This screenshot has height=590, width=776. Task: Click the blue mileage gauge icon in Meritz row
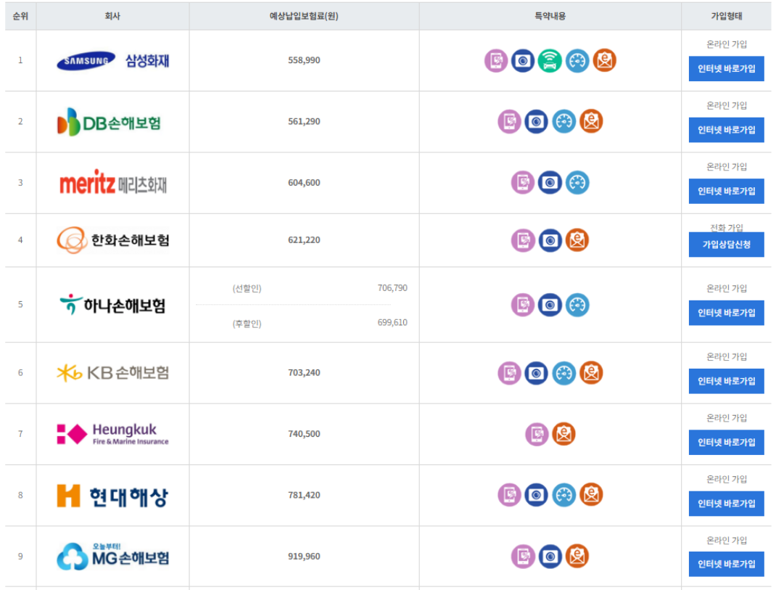577,182
